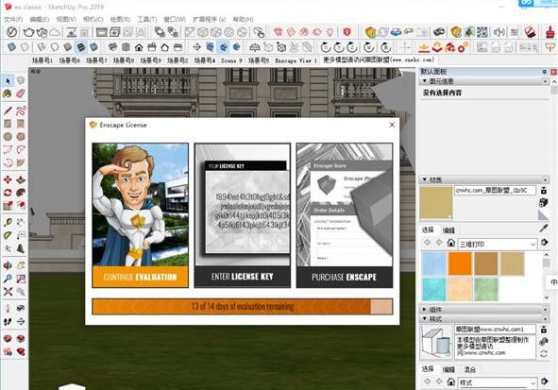Choose the Paint Bucket tool

(8, 93)
